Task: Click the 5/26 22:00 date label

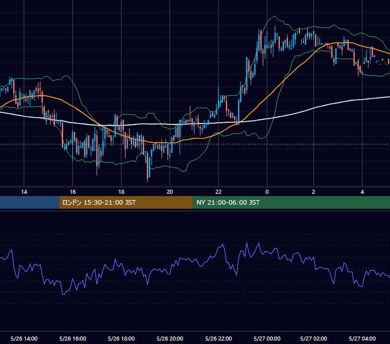Action: (x=219, y=338)
